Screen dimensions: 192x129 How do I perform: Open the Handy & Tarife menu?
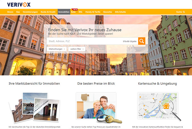click(x=94, y=12)
